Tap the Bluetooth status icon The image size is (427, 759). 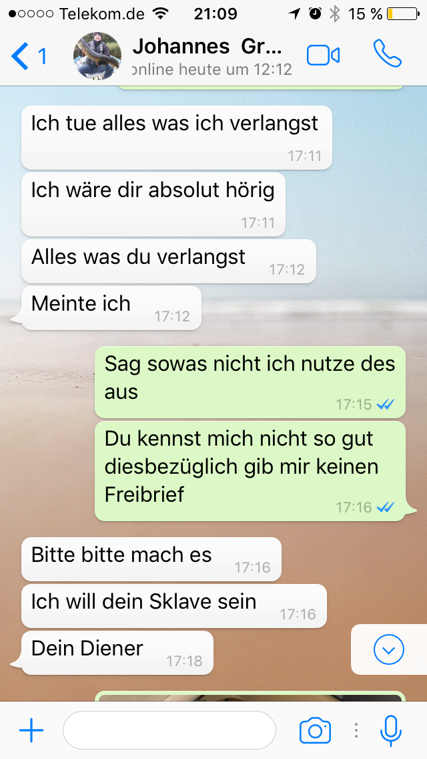tap(335, 14)
